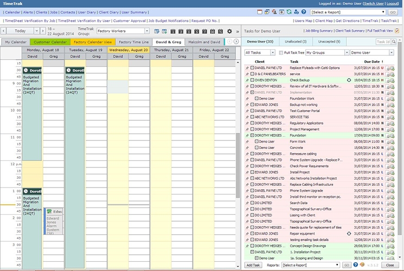404x271 pixels.
Task: Click the recurring icon on the Repair equipment row
Action: tap(349, 234)
